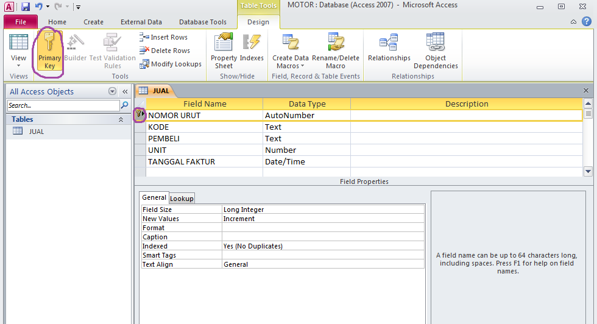Open the File tab
The height and width of the screenshot is (324, 597).
(21, 22)
